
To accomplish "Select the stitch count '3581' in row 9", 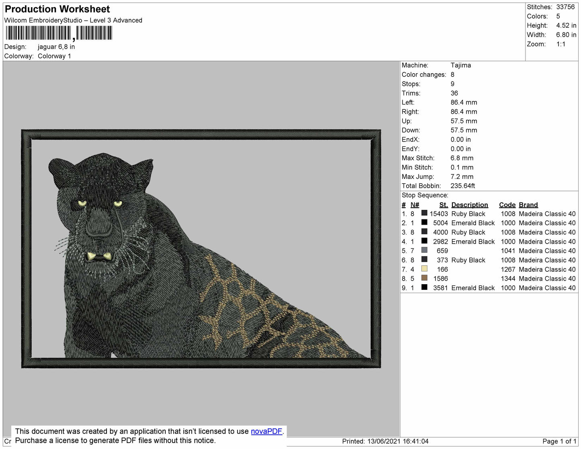I will [440, 287].
